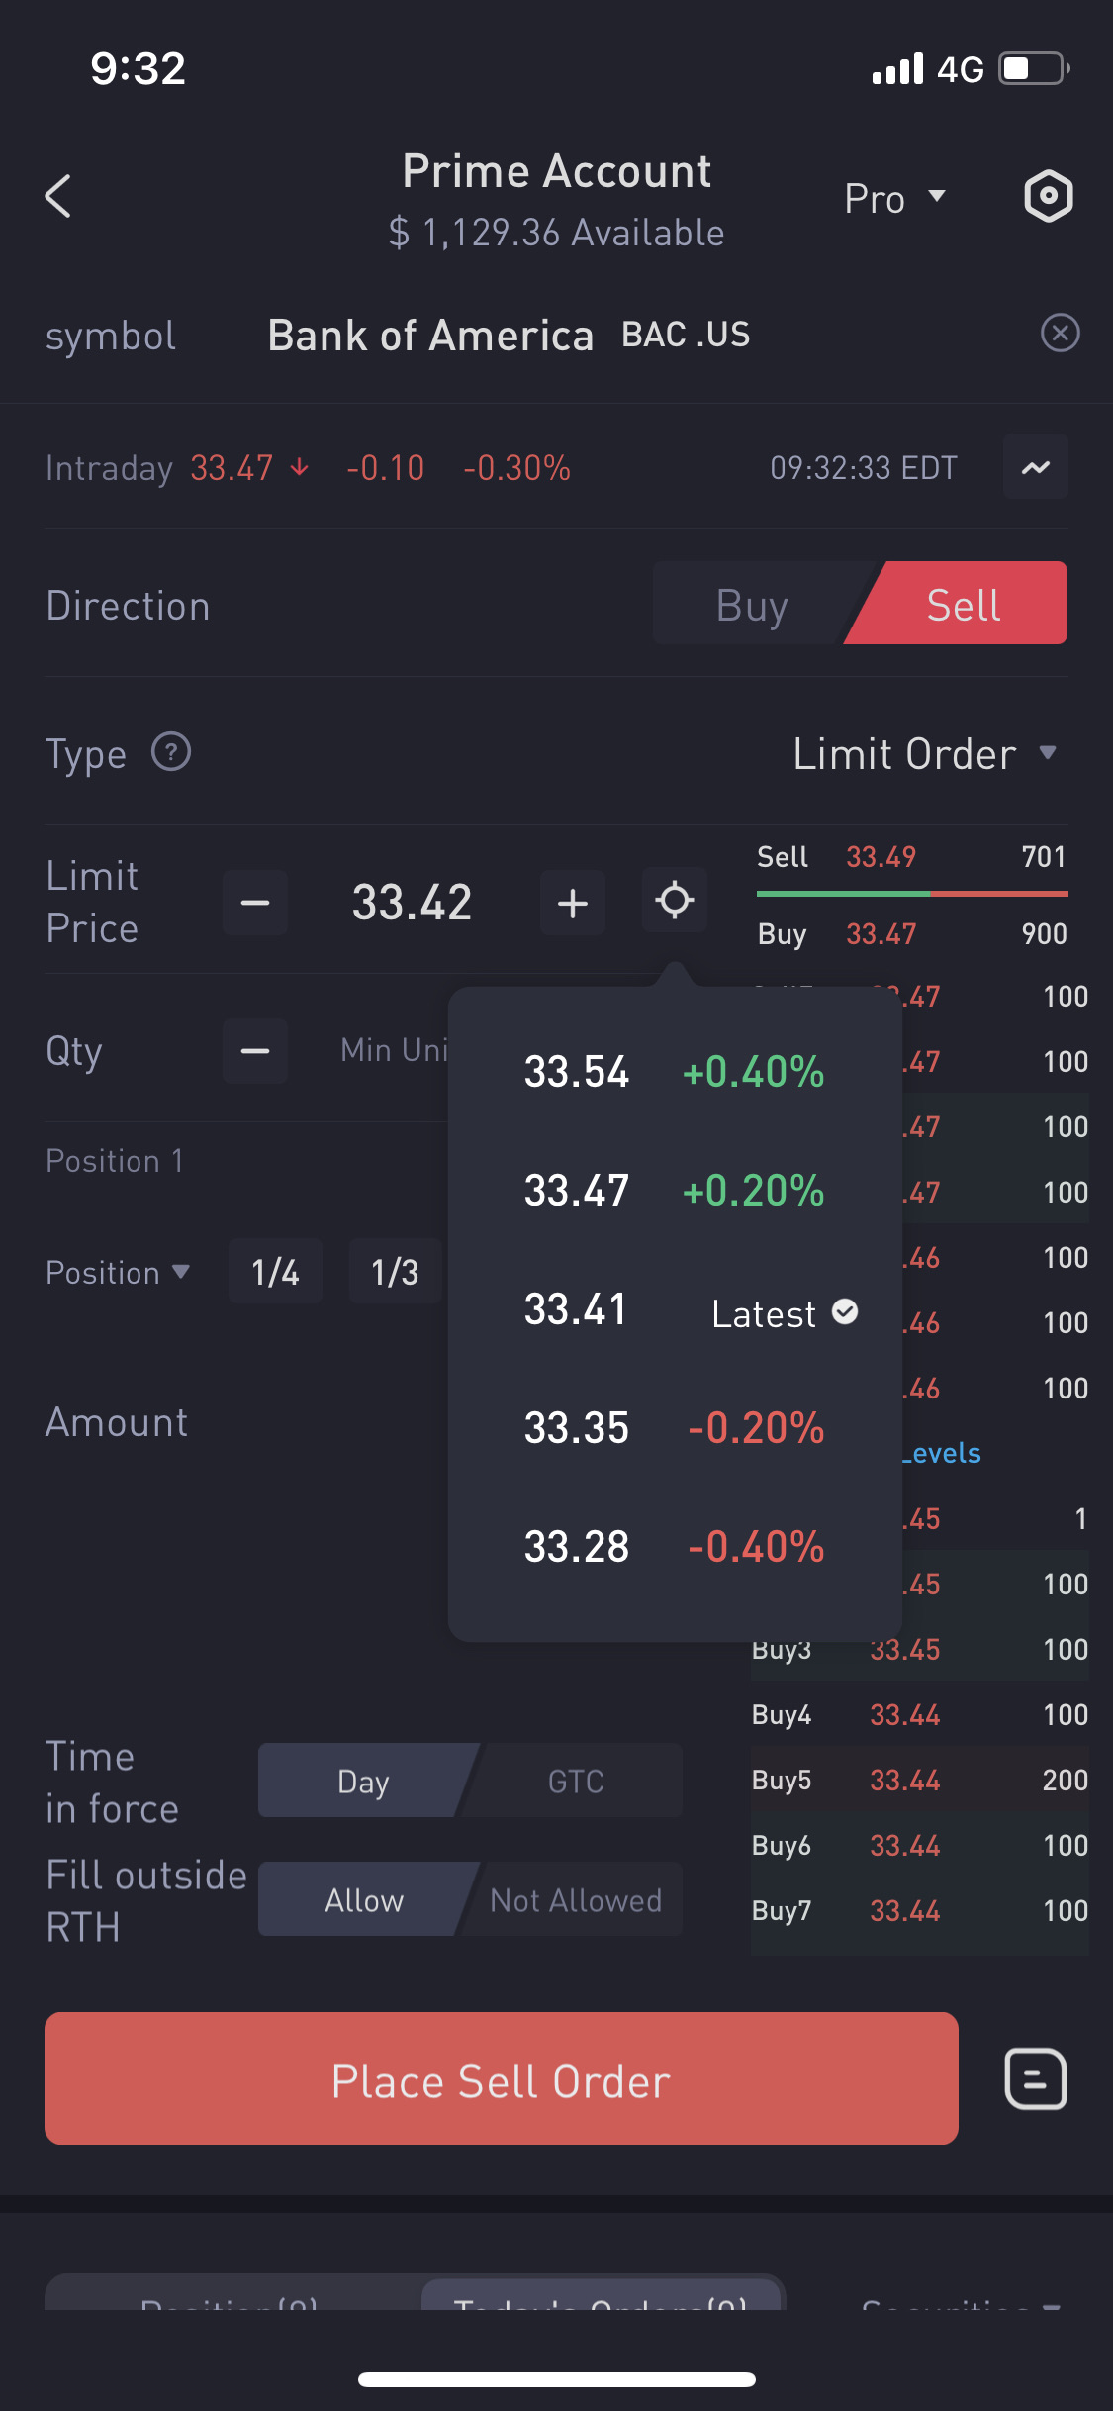
Task: Tap the 1/4 position fraction button
Action: click(x=275, y=1272)
